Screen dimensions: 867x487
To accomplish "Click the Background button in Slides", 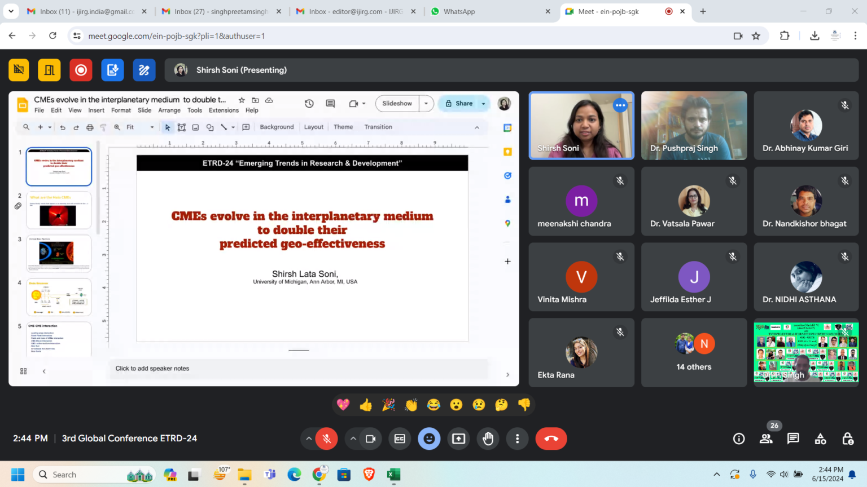I will click(x=277, y=127).
